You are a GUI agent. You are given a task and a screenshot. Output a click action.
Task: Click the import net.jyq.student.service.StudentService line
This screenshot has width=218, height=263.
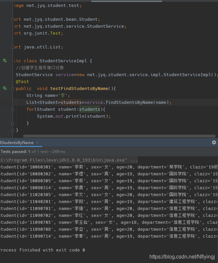click(70, 26)
